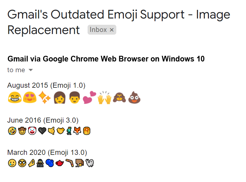Viewport: 246px width, 182px height.
Task: Click the ninja emoji
Action: (x=40, y=163)
